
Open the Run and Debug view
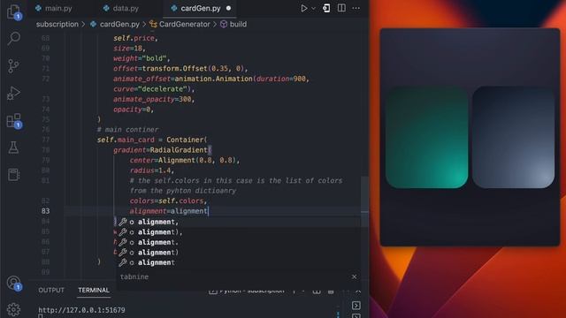tap(13, 93)
